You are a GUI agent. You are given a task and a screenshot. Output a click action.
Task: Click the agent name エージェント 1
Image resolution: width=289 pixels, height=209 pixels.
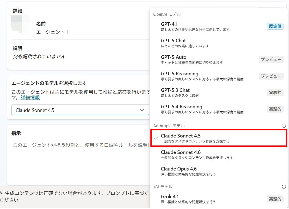point(52,32)
